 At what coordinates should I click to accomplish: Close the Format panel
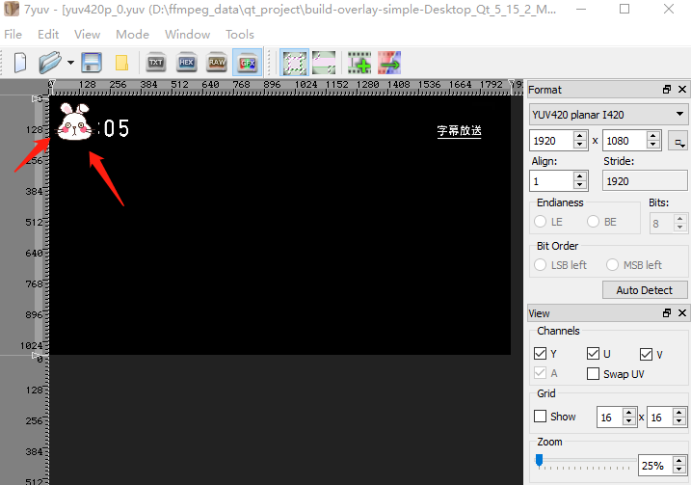682,90
